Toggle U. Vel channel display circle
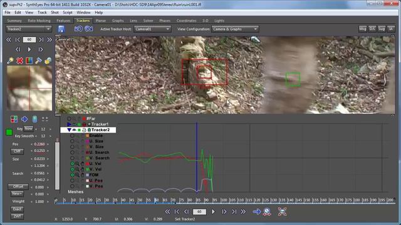The width and height of the screenshot is (401, 225). click(73, 164)
